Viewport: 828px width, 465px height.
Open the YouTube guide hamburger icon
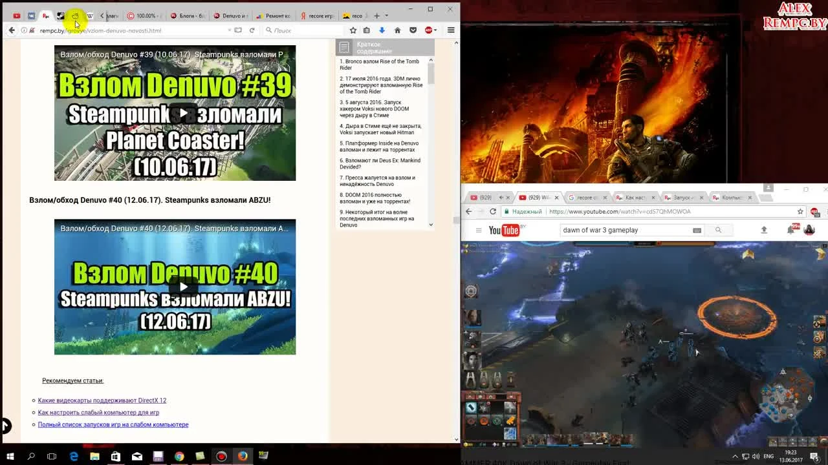click(477, 229)
